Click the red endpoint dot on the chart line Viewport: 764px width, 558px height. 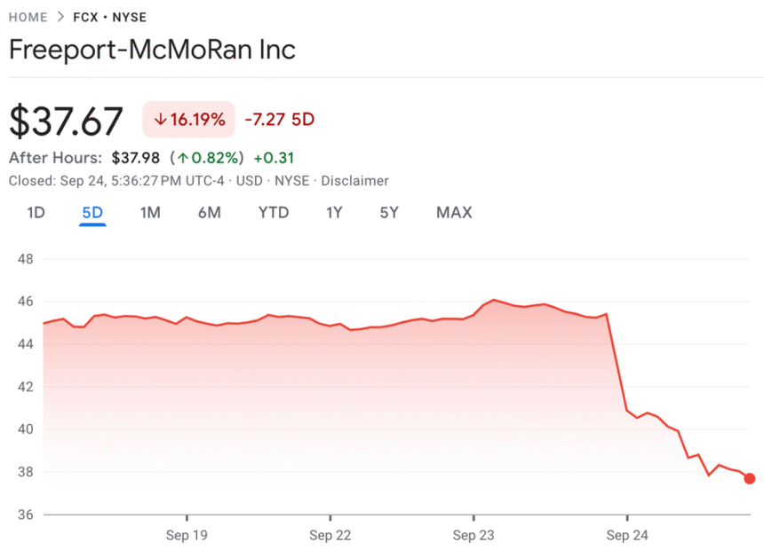750,479
